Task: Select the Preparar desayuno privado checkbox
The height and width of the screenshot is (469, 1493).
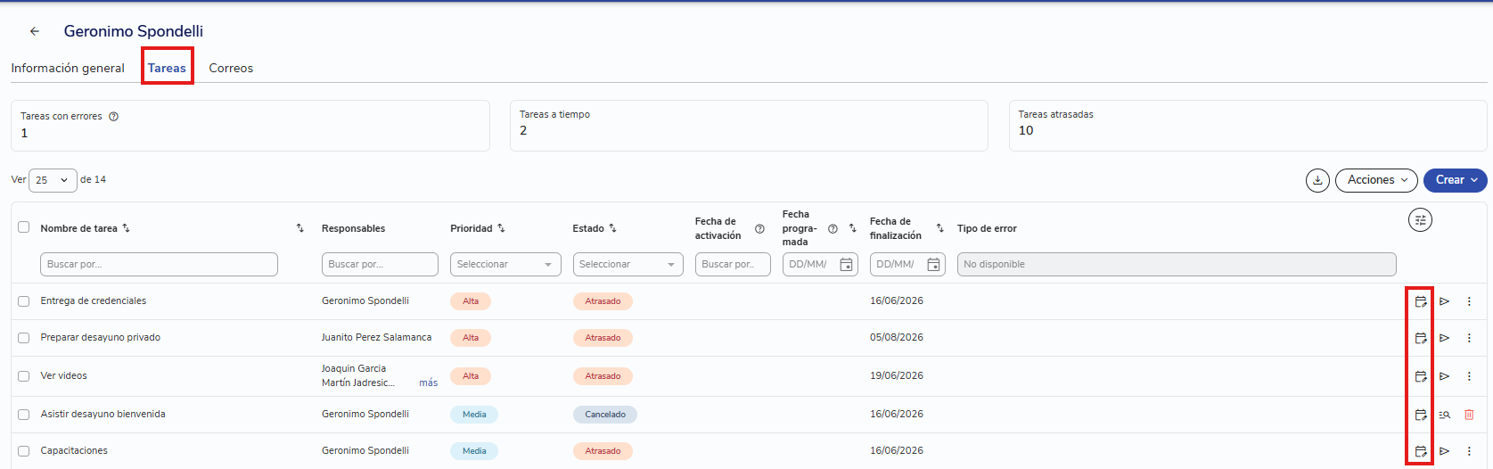Action: coord(24,338)
